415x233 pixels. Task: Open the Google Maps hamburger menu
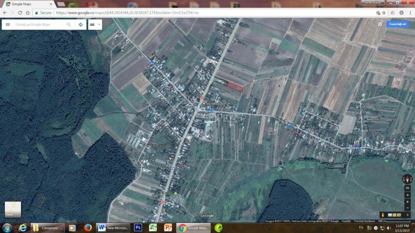(x=8, y=25)
